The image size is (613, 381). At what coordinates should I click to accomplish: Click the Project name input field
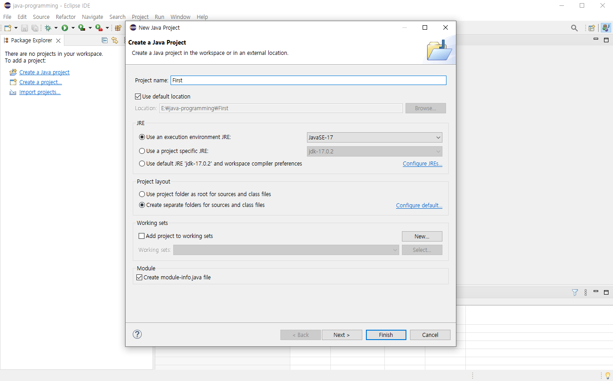[308, 80]
